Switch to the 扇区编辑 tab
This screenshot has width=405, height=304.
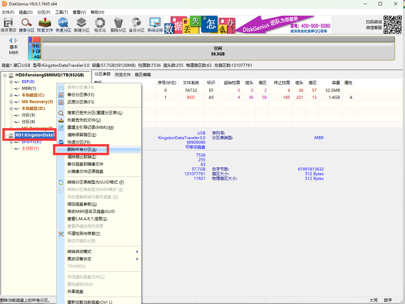[x=142, y=74]
